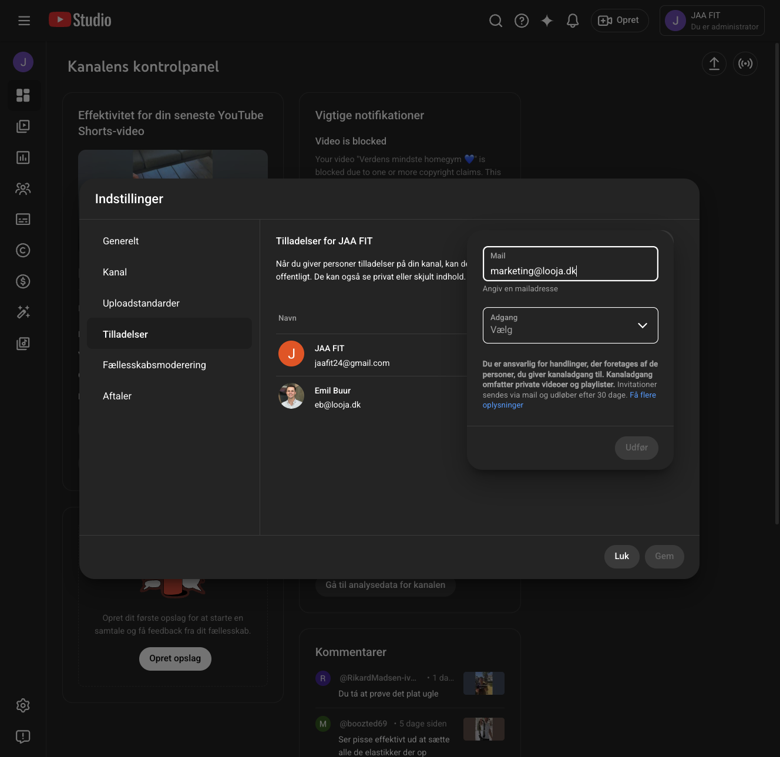Click the YouTube Studio logo
This screenshot has height=757, width=780.
tap(80, 20)
